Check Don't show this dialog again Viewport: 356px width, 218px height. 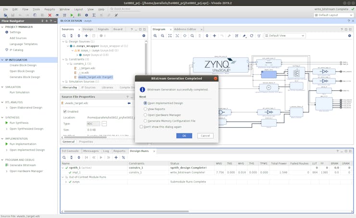[141, 127]
